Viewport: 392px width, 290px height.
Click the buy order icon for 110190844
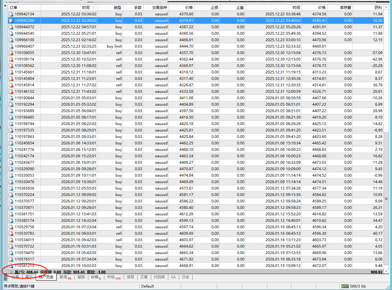click(x=11, y=98)
